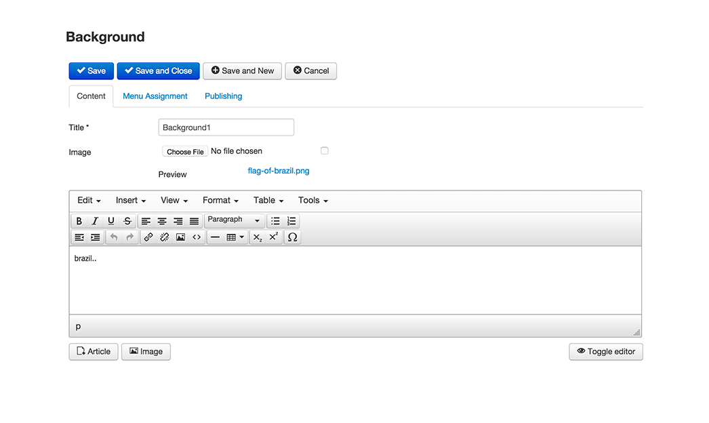The image size is (709, 423).
Task: Switch to the Content tab
Action: tap(91, 96)
